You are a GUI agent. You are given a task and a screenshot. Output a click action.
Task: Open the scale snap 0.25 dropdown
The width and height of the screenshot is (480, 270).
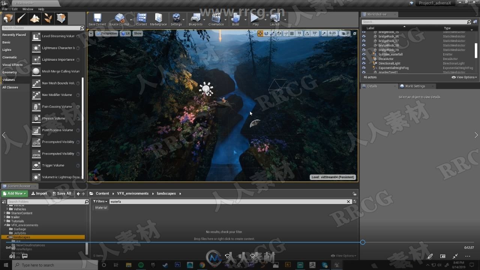(332, 33)
